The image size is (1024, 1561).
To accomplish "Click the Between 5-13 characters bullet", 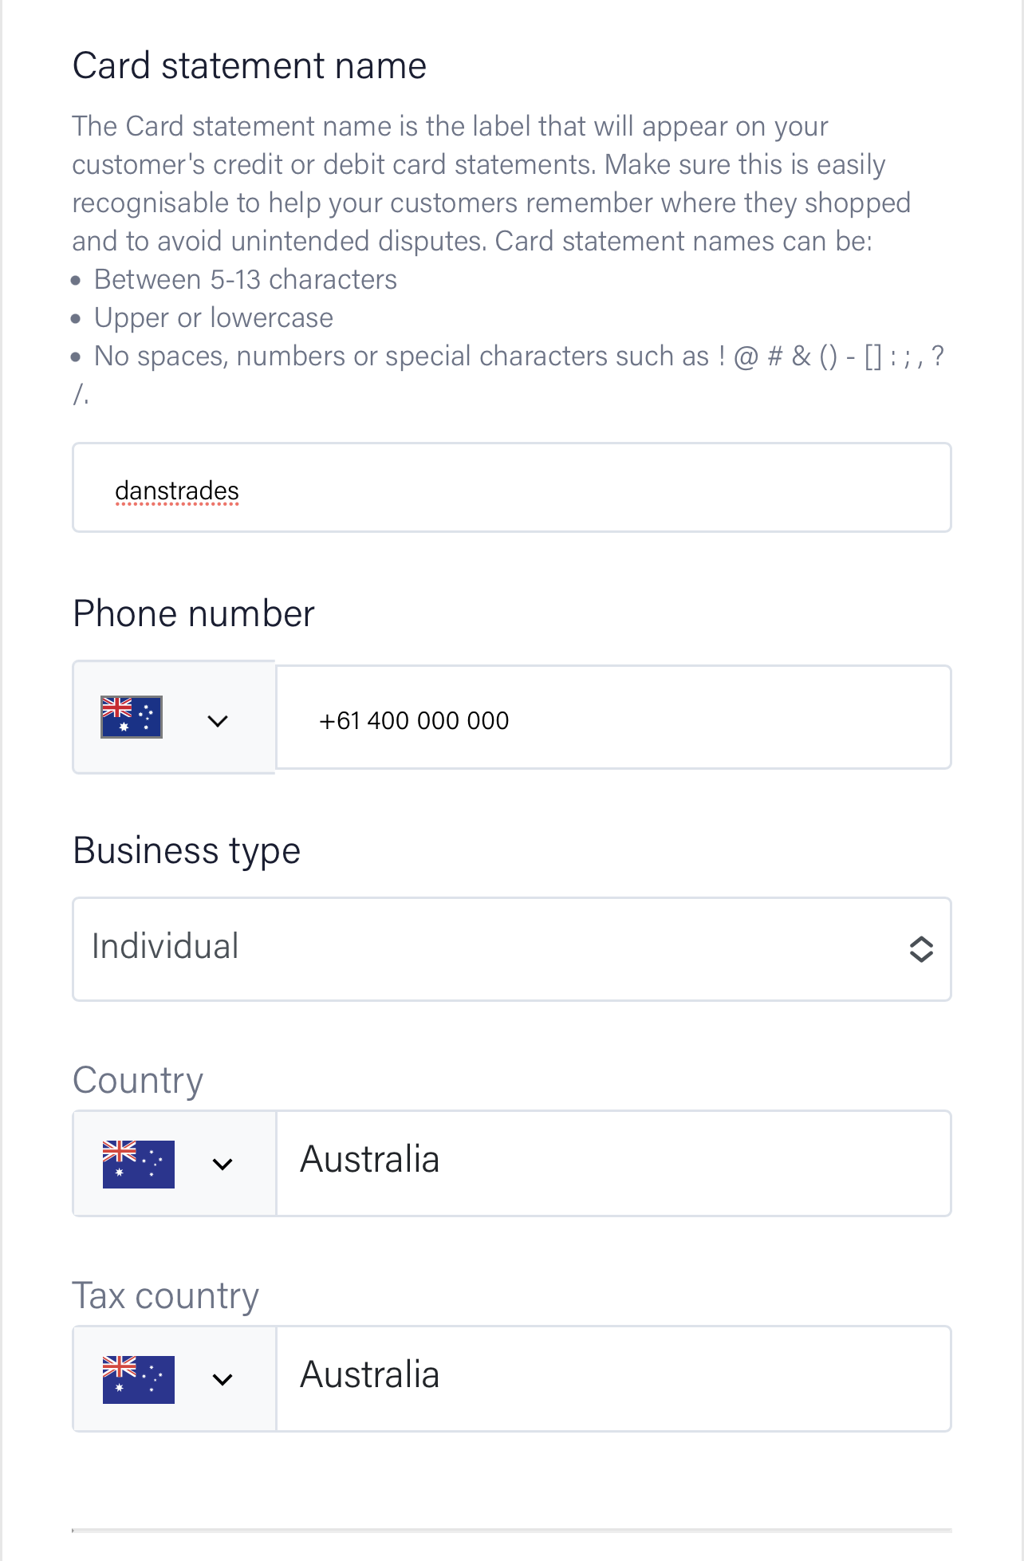I will [x=246, y=280].
